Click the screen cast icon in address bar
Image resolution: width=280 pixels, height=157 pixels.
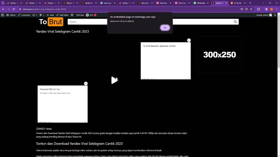pyautogui.click(x=241, y=9)
